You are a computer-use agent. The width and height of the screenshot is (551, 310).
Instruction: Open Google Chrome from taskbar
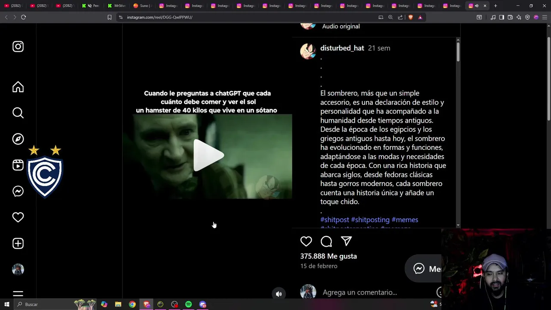[x=132, y=304]
